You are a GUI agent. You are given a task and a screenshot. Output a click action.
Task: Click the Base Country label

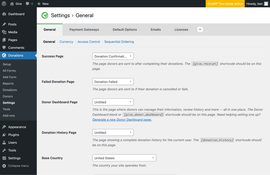pyautogui.click(x=52, y=158)
